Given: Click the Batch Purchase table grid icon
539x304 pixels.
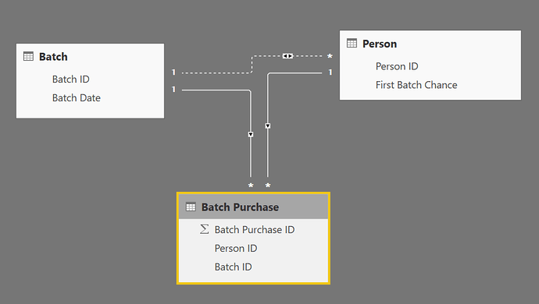Looking at the screenshot, I should click(x=191, y=207).
